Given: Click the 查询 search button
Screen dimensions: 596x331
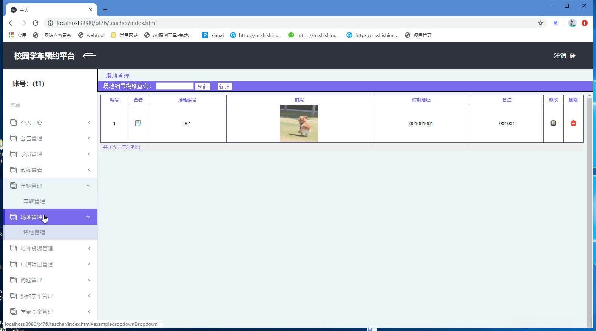Looking at the screenshot, I should (202, 86).
